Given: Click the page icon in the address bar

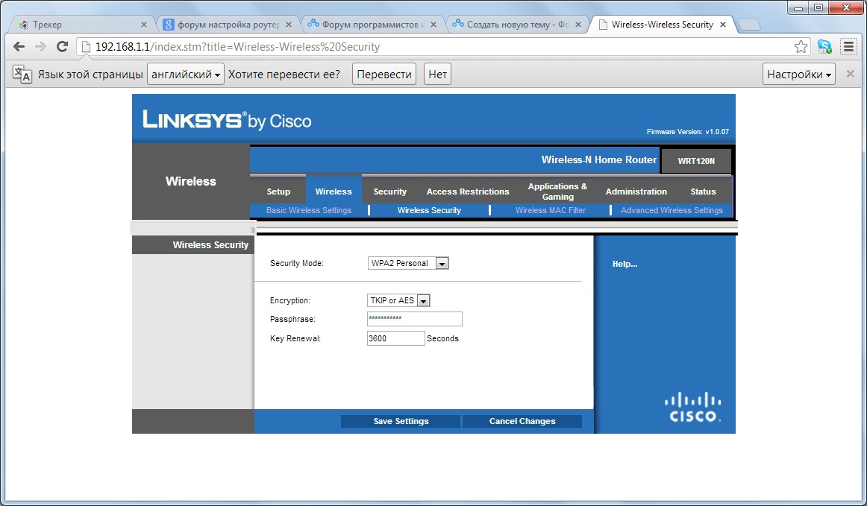Looking at the screenshot, I should (x=87, y=47).
